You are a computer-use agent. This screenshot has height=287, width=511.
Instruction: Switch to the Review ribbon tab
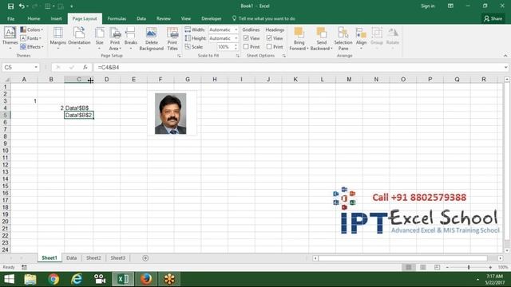click(x=164, y=18)
